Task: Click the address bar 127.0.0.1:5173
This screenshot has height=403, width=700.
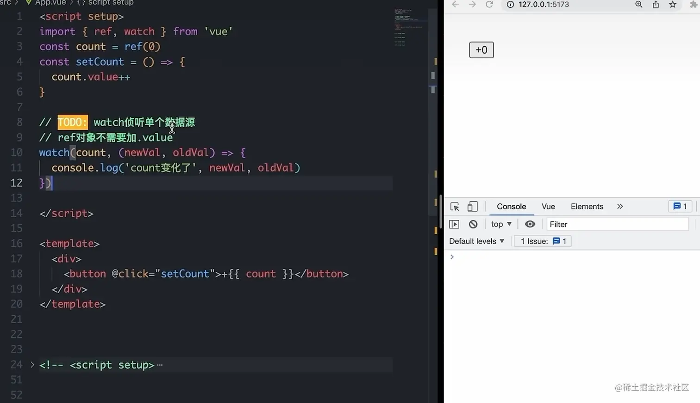Action: click(x=544, y=5)
